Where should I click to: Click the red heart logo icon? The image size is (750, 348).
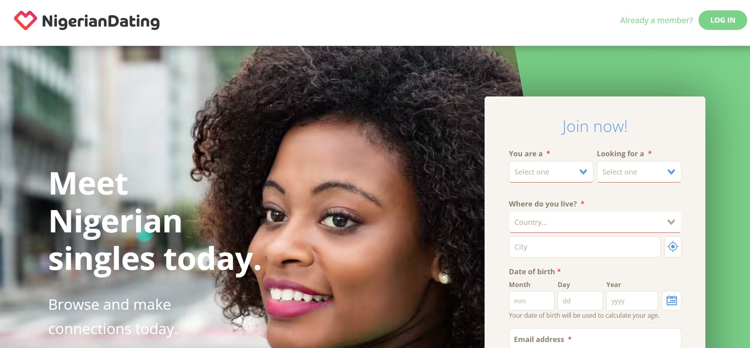click(26, 20)
